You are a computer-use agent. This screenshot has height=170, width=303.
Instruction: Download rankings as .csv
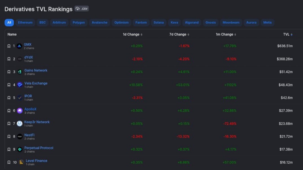[x=82, y=9]
